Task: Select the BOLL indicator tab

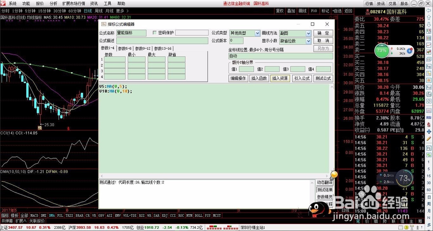Action: click(199, 215)
